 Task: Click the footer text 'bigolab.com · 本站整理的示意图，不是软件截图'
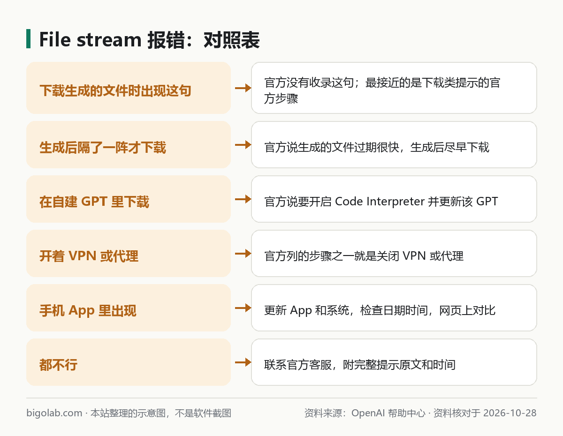pyautogui.click(x=129, y=413)
